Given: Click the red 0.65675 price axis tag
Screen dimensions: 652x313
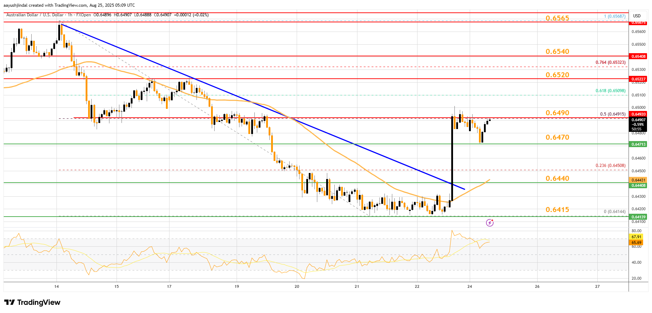Looking at the screenshot, I should (638, 23).
